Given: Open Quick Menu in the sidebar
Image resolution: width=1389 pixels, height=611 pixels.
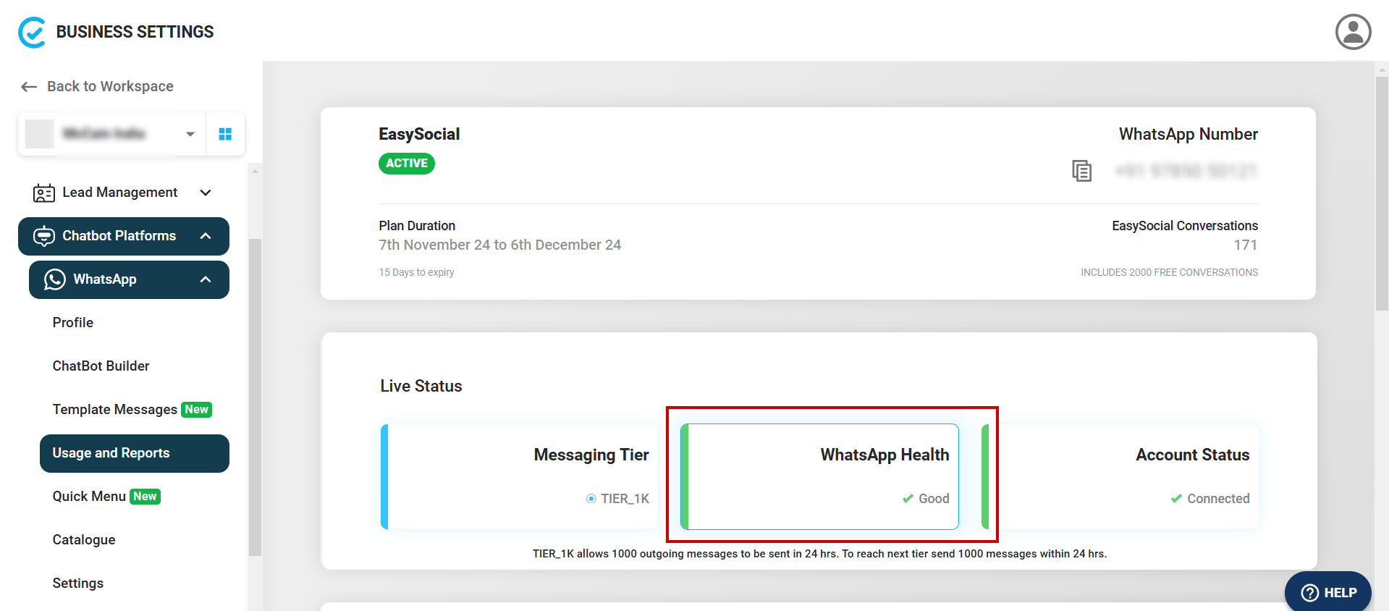Looking at the screenshot, I should tap(89, 497).
